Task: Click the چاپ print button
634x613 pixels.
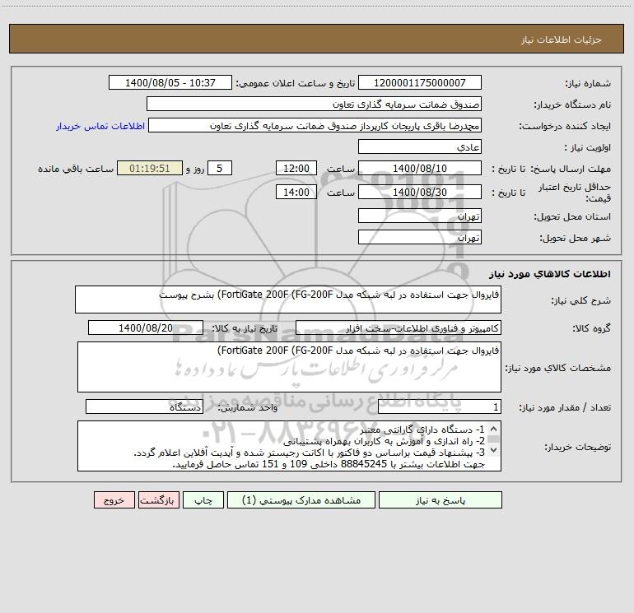Action: point(203,500)
